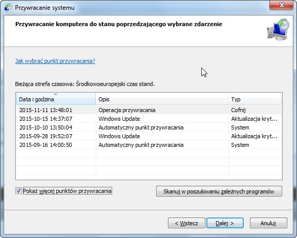
Task: Select the 2015-10-10 automatic restore point
Action: coord(149,127)
